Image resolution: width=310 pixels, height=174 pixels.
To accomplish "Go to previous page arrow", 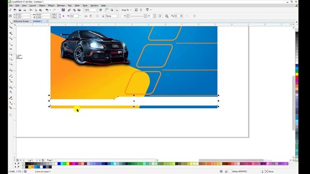I will coord(24,160).
